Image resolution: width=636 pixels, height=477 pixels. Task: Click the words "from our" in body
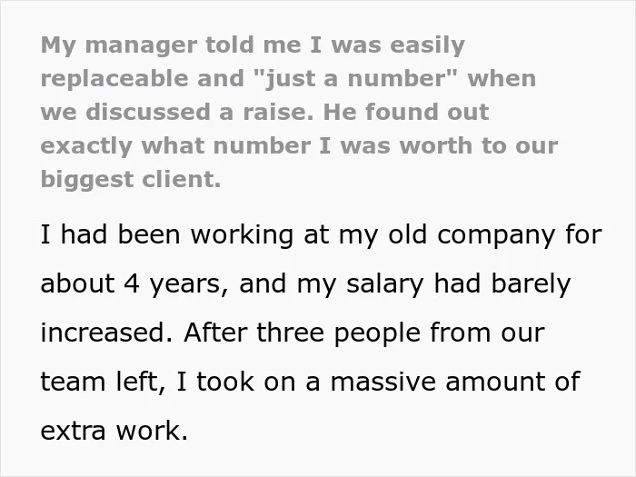(487, 333)
